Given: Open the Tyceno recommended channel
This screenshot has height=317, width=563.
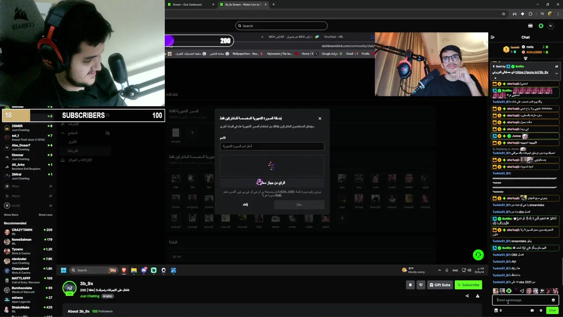Looking at the screenshot, I should (x=27, y=251).
